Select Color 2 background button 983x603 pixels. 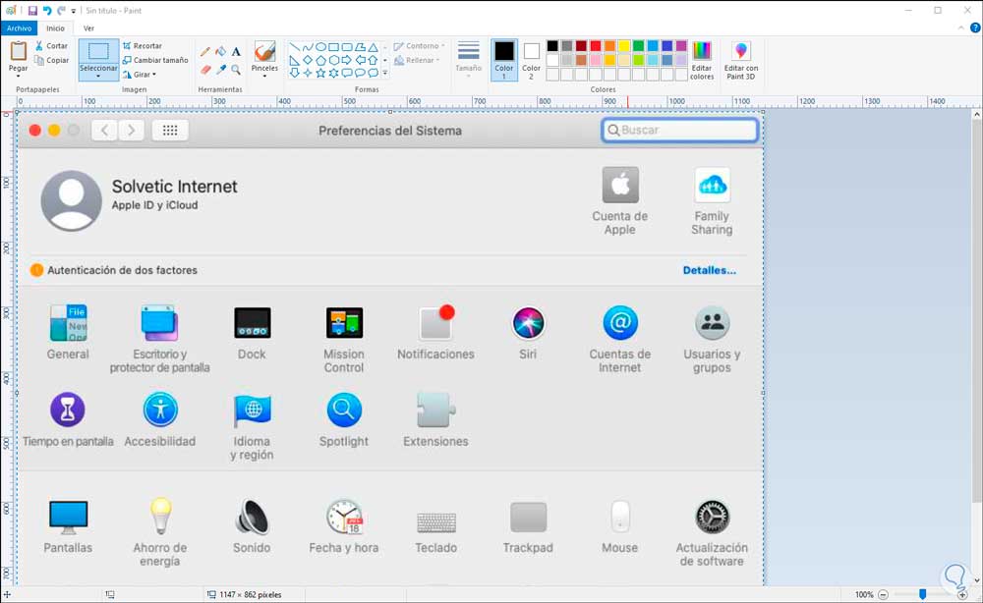tap(531, 61)
